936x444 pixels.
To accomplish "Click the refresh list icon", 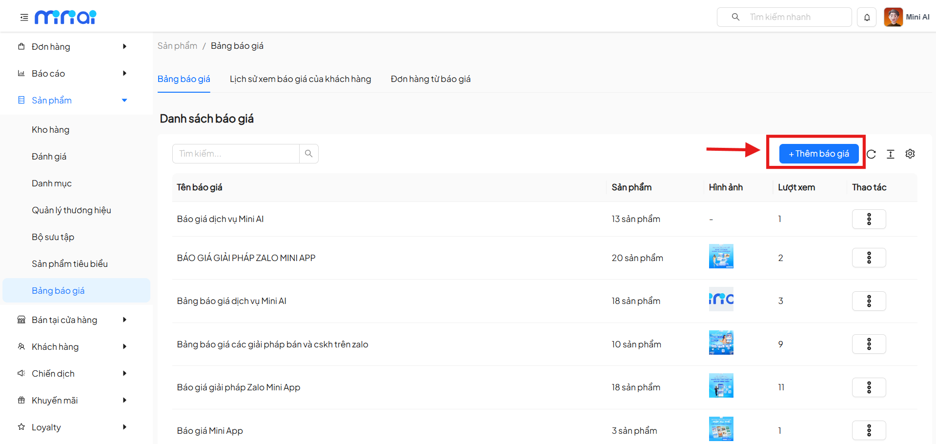I will click(871, 154).
